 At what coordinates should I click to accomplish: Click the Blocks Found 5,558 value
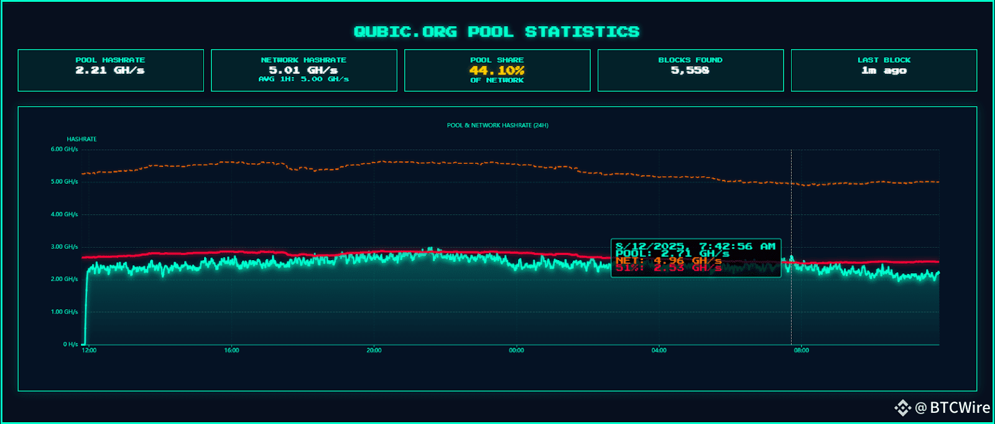coord(690,70)
